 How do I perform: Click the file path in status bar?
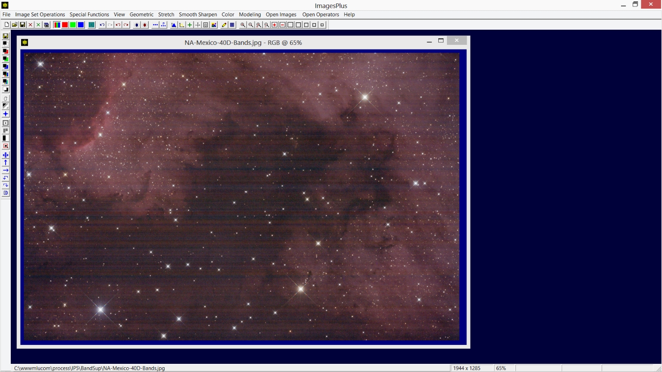[x=90, y=368]
